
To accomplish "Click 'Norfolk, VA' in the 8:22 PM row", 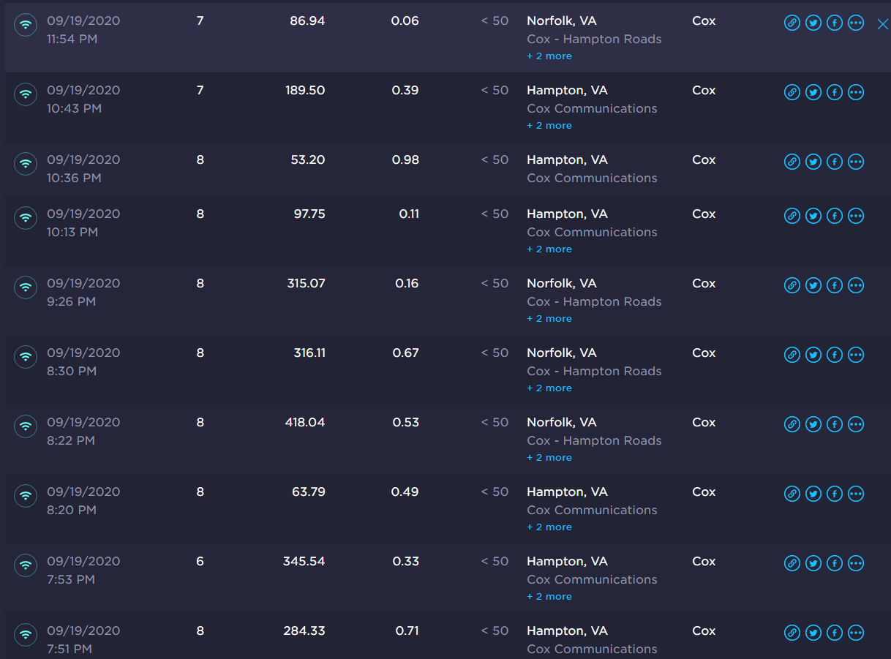I will (x=562, y=422).
